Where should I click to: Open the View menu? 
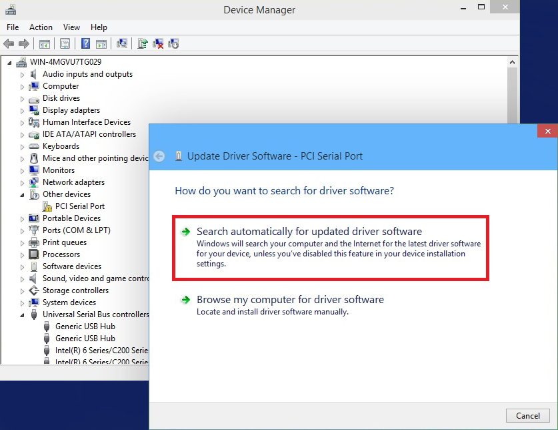coord(71,27)
